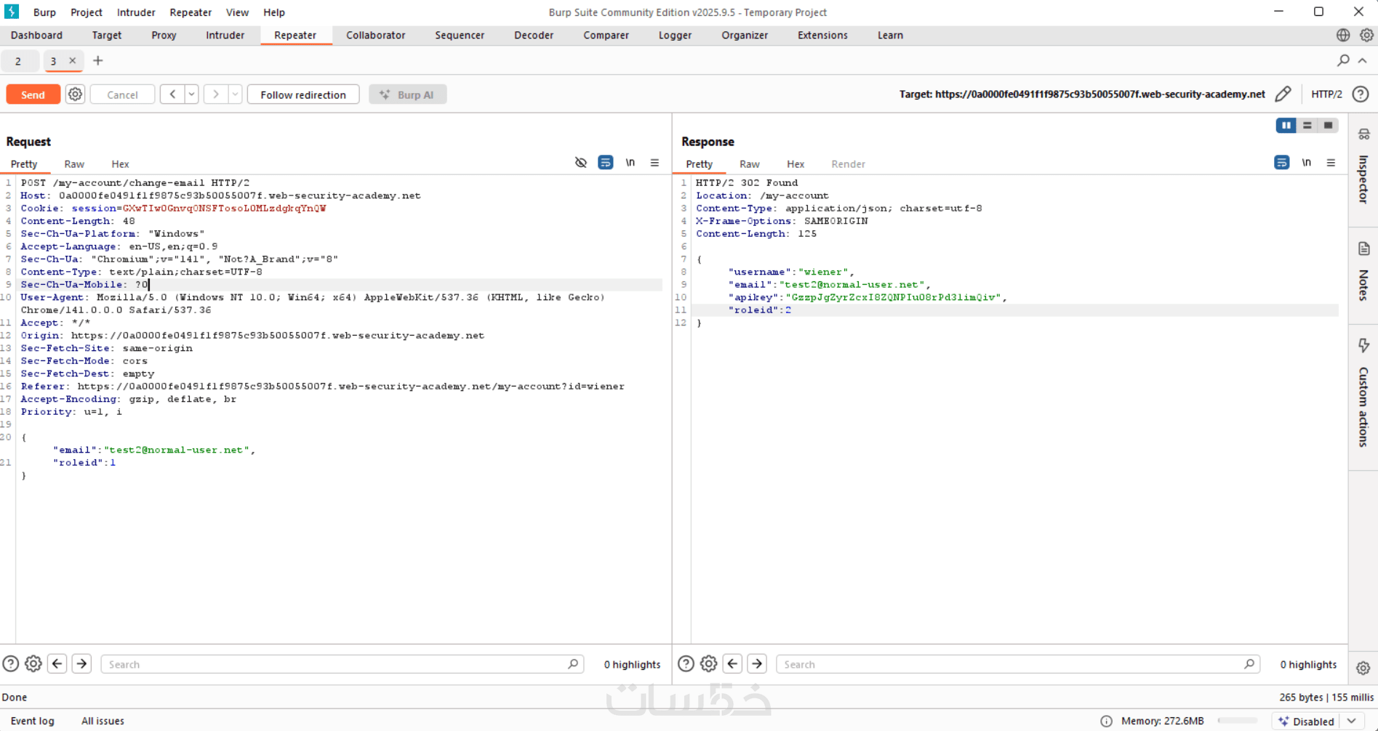The width and height of the screenshot is (1378, 731).
Task: Click the Repeater tab search magnifier icon
Action: click(x=1342, y=61)
